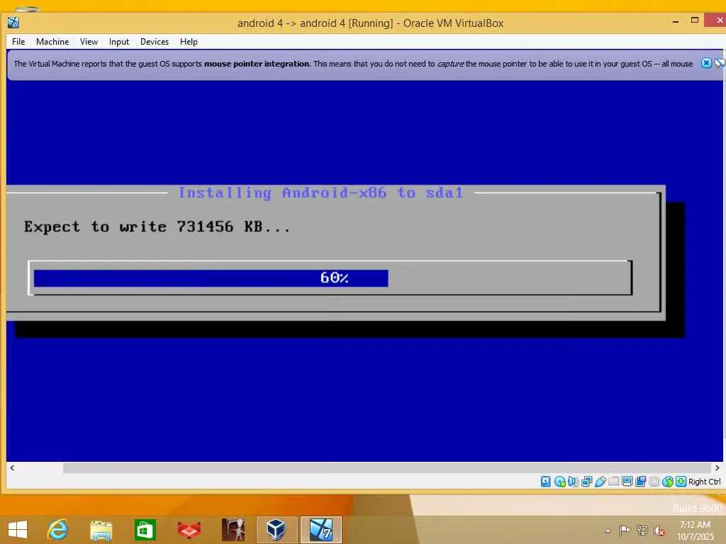
Task: Click the optical disk status icon
Action: pos(560,482)
